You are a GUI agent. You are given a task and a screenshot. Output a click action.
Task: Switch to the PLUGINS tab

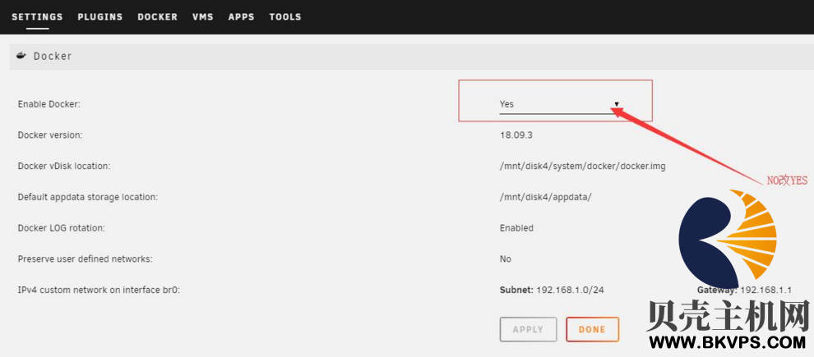[100, 16]
